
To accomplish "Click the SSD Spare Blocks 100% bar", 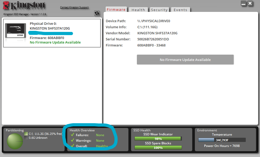I will pyautogui.click(x=158, y=148).
